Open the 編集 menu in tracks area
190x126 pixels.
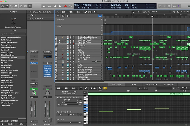[64, 12]
